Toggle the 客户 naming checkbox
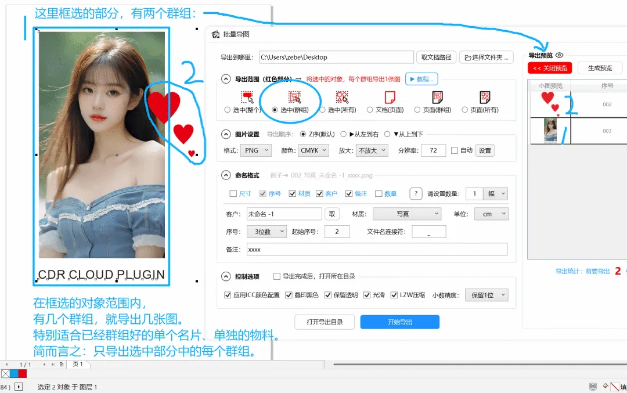 click(319, 193)
